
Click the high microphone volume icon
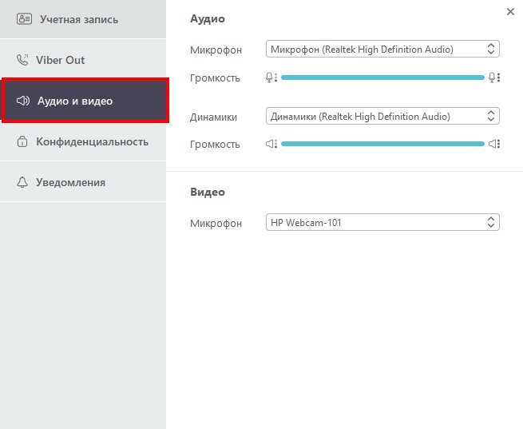494,77
